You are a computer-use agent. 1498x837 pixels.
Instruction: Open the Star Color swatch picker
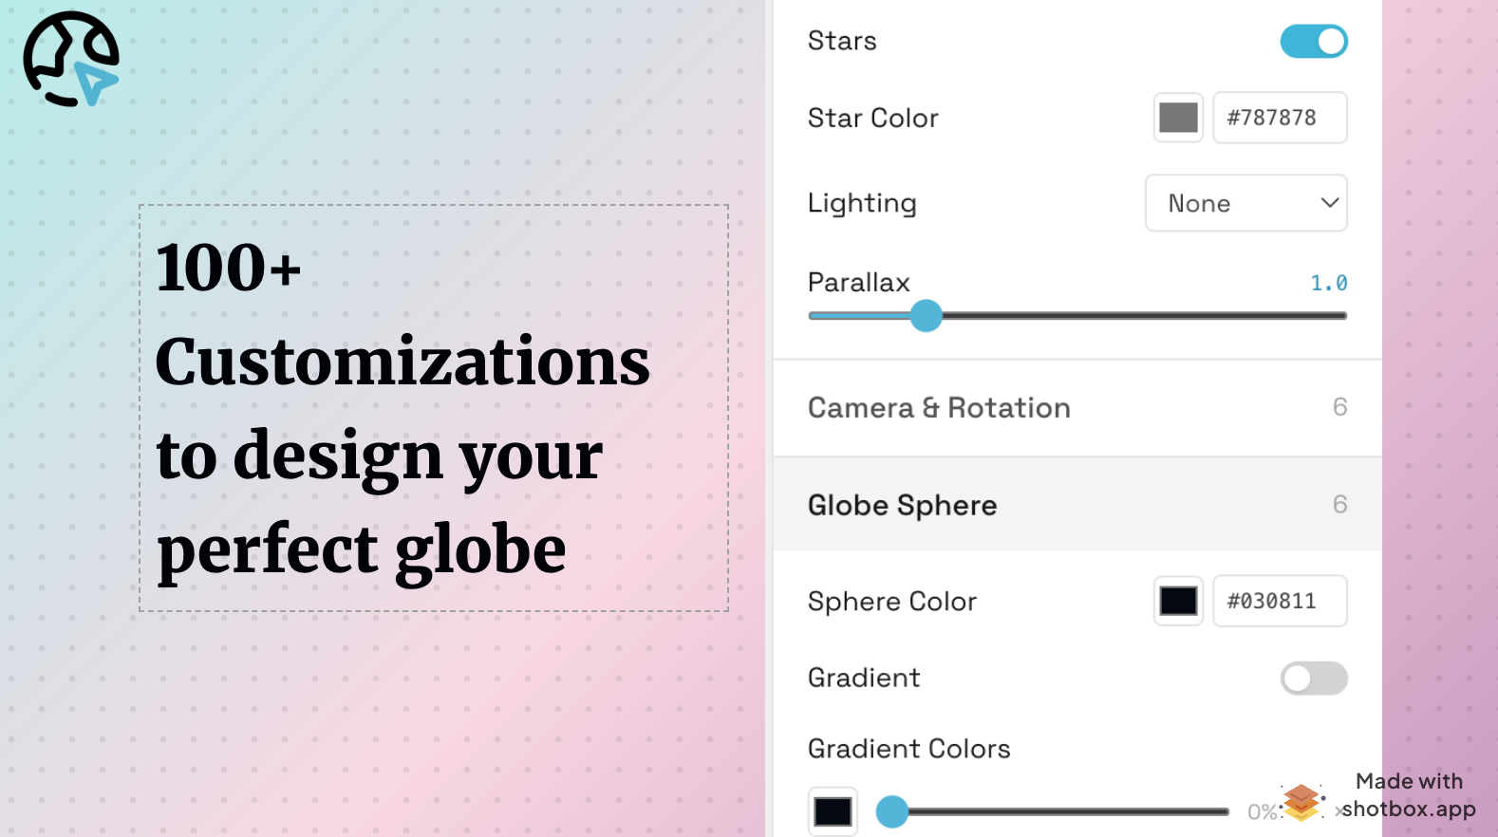1178,117
